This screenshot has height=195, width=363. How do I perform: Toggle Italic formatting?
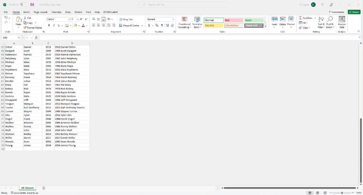pos(54,26)
